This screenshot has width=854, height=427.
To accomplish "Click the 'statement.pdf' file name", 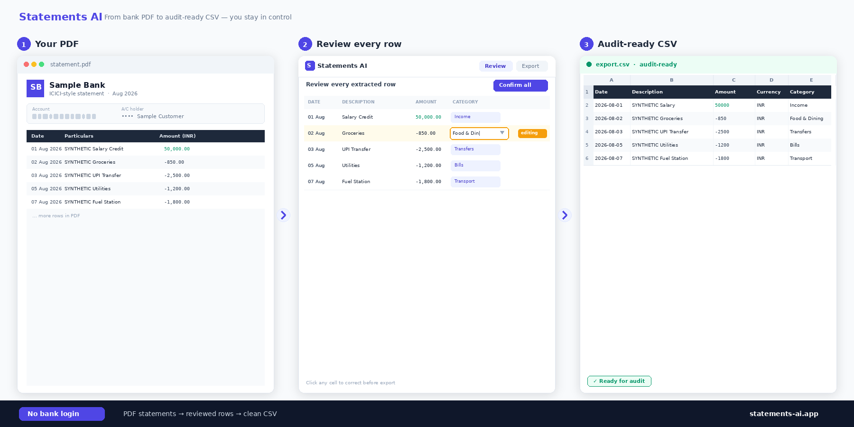I will [70, 65].
